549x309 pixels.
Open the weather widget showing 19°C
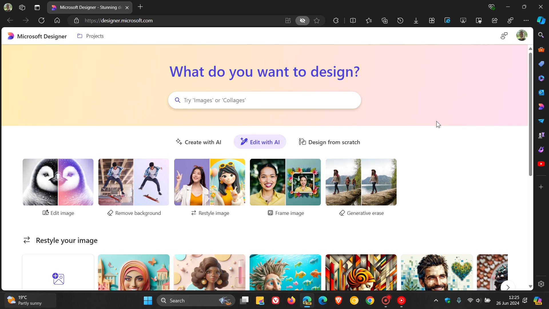(x=30, y=300)
